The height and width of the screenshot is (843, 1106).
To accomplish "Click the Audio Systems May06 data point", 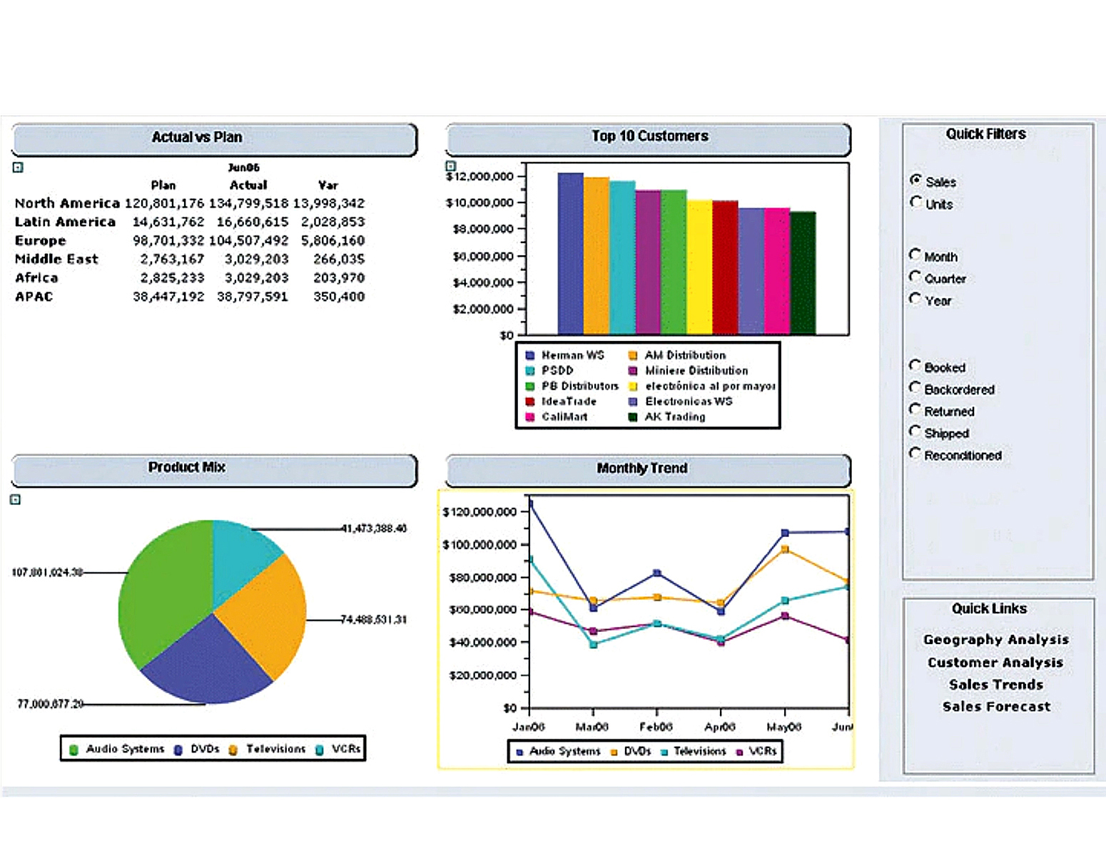I will pyautogui.click(x=785, y=533).
